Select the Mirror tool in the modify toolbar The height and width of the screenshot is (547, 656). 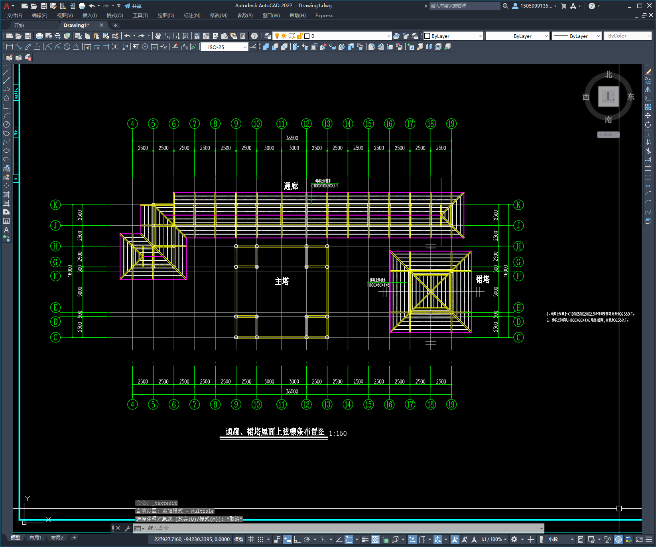point(648,89)
